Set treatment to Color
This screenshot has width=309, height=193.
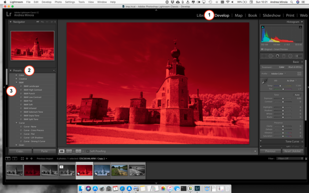click(282, 67)
